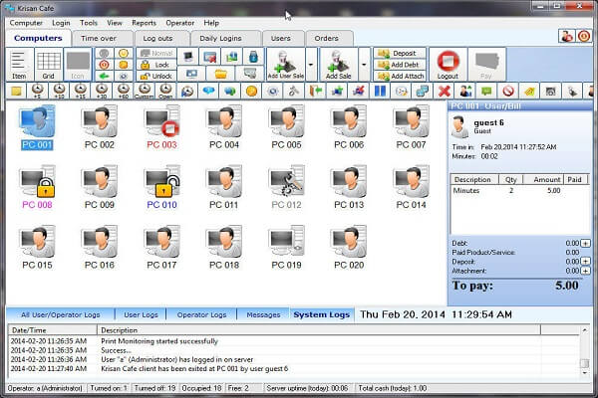Viewport: 598px width, 398px height.
Task: Set computer to Normal mode
Action: point(156,54)
